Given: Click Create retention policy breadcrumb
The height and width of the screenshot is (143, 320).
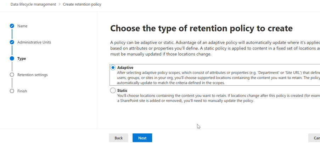Looking at the screenshot, I should tap(82, 4).
